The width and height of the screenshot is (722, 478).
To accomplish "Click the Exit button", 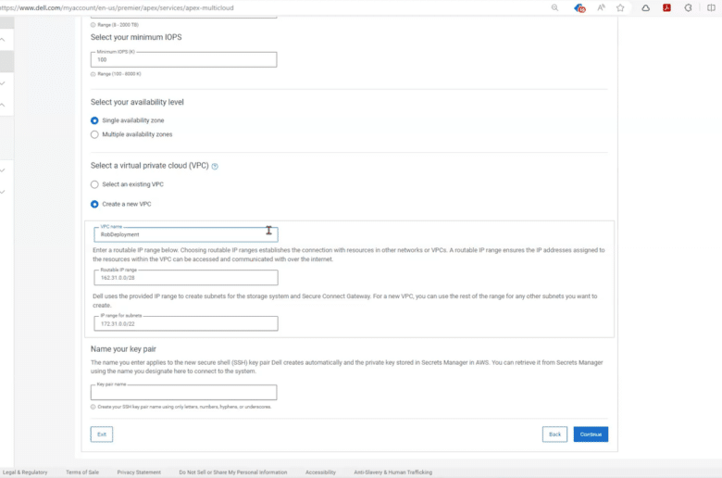I will point(102,434).
